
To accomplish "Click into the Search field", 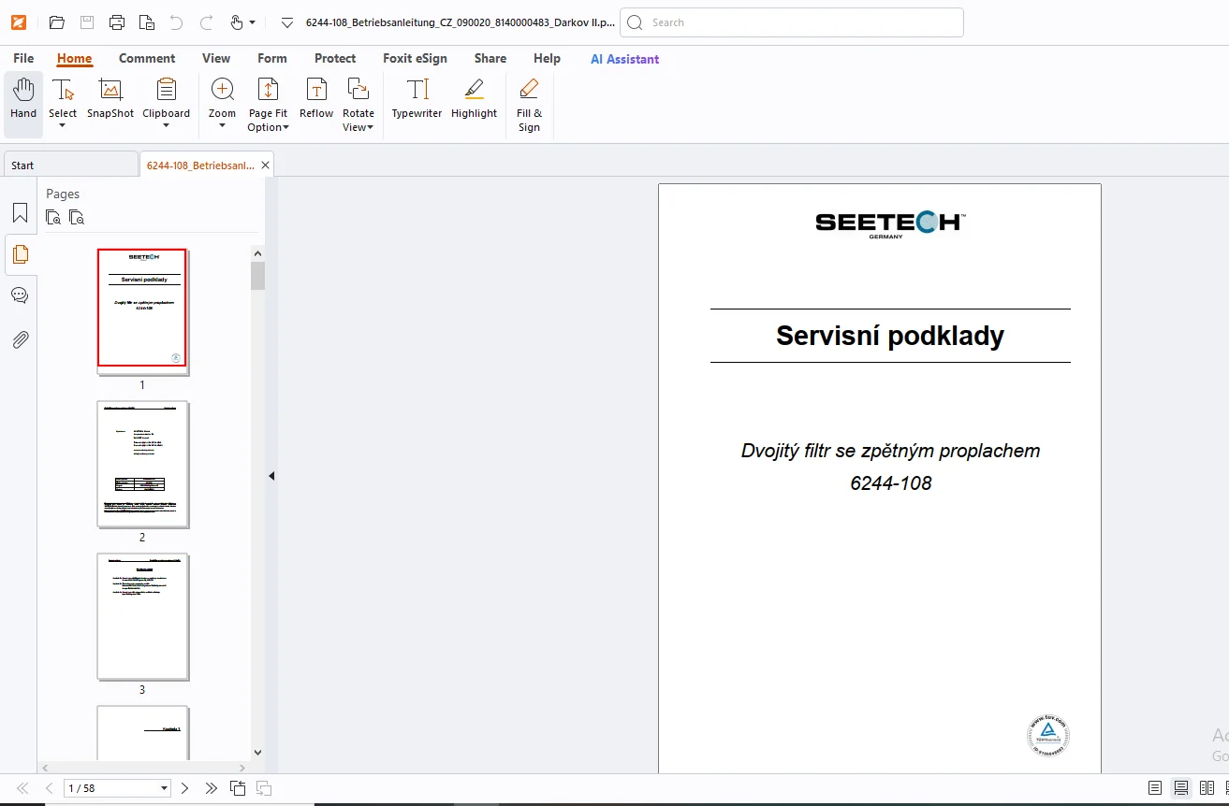I will coord(792,22).
